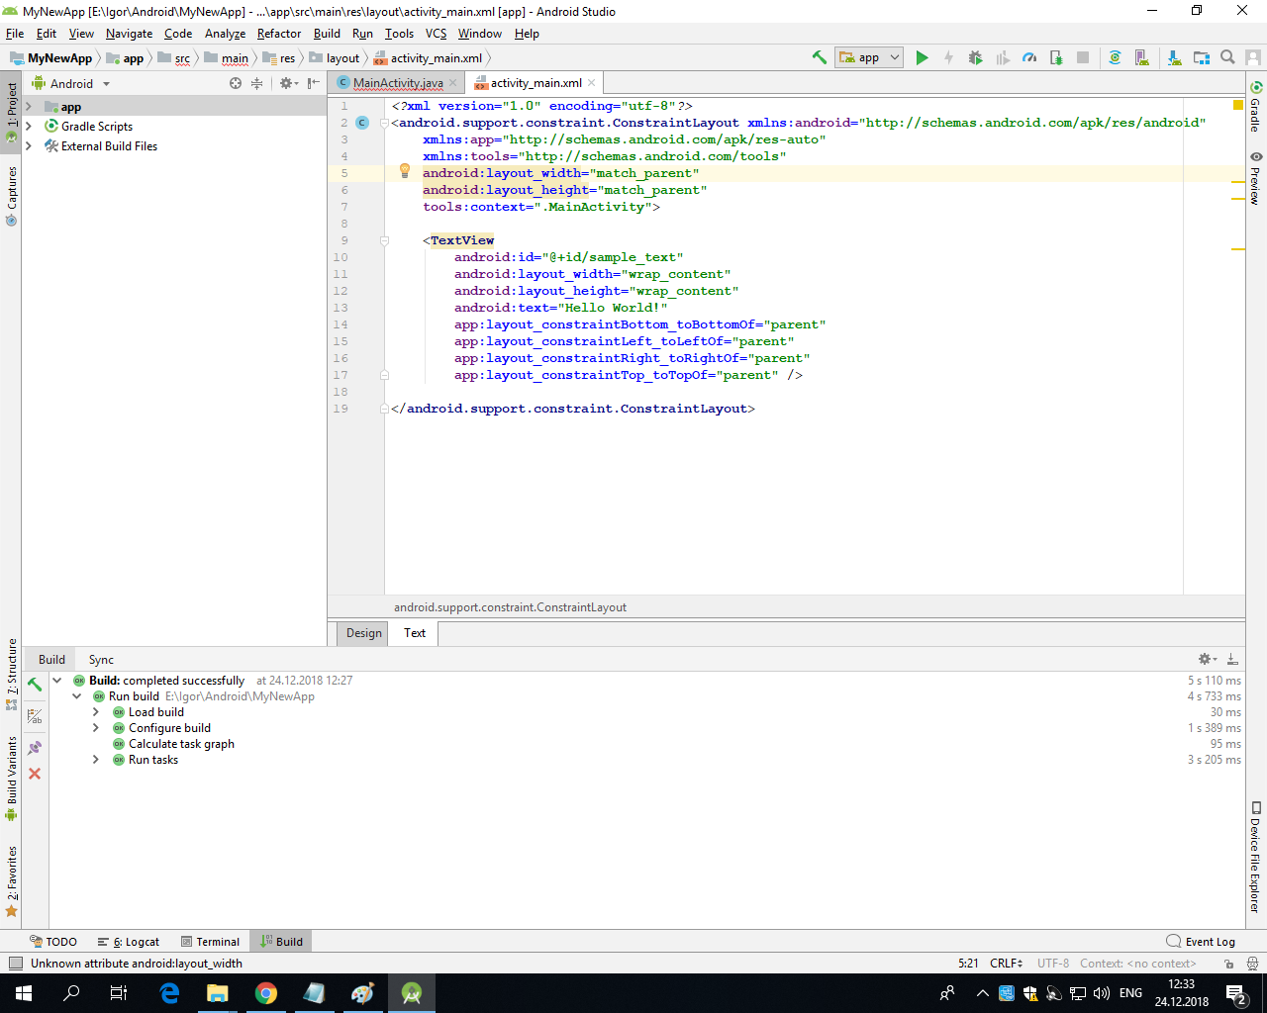Viewport: 1267px width, 1013px height.
Task: Click the Make Project hammer in main toolbar
Action: point(820,57)
